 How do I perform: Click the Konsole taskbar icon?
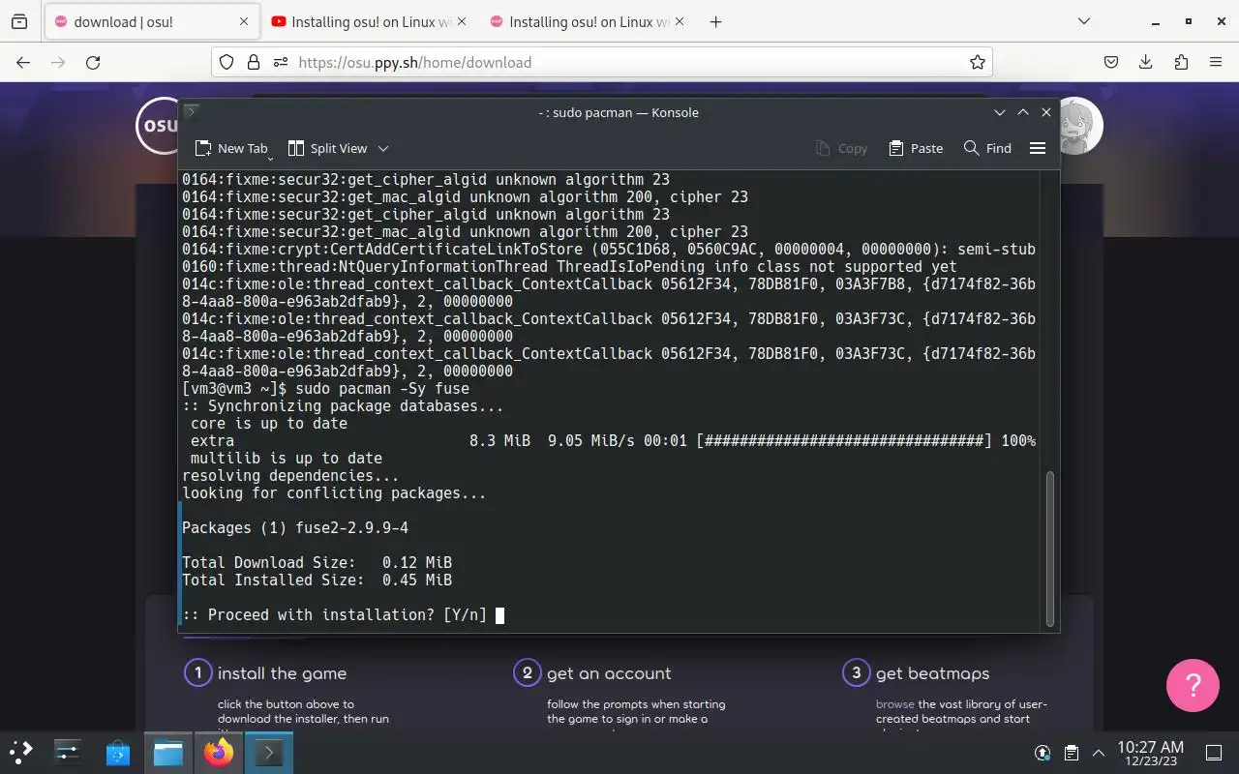point(268,752)
